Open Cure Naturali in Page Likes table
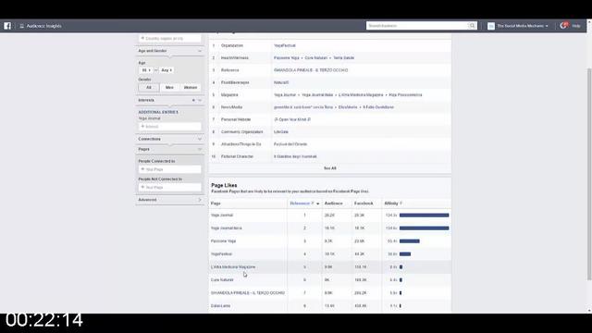Viewport: 592px width, 333px height. point(222,279)
